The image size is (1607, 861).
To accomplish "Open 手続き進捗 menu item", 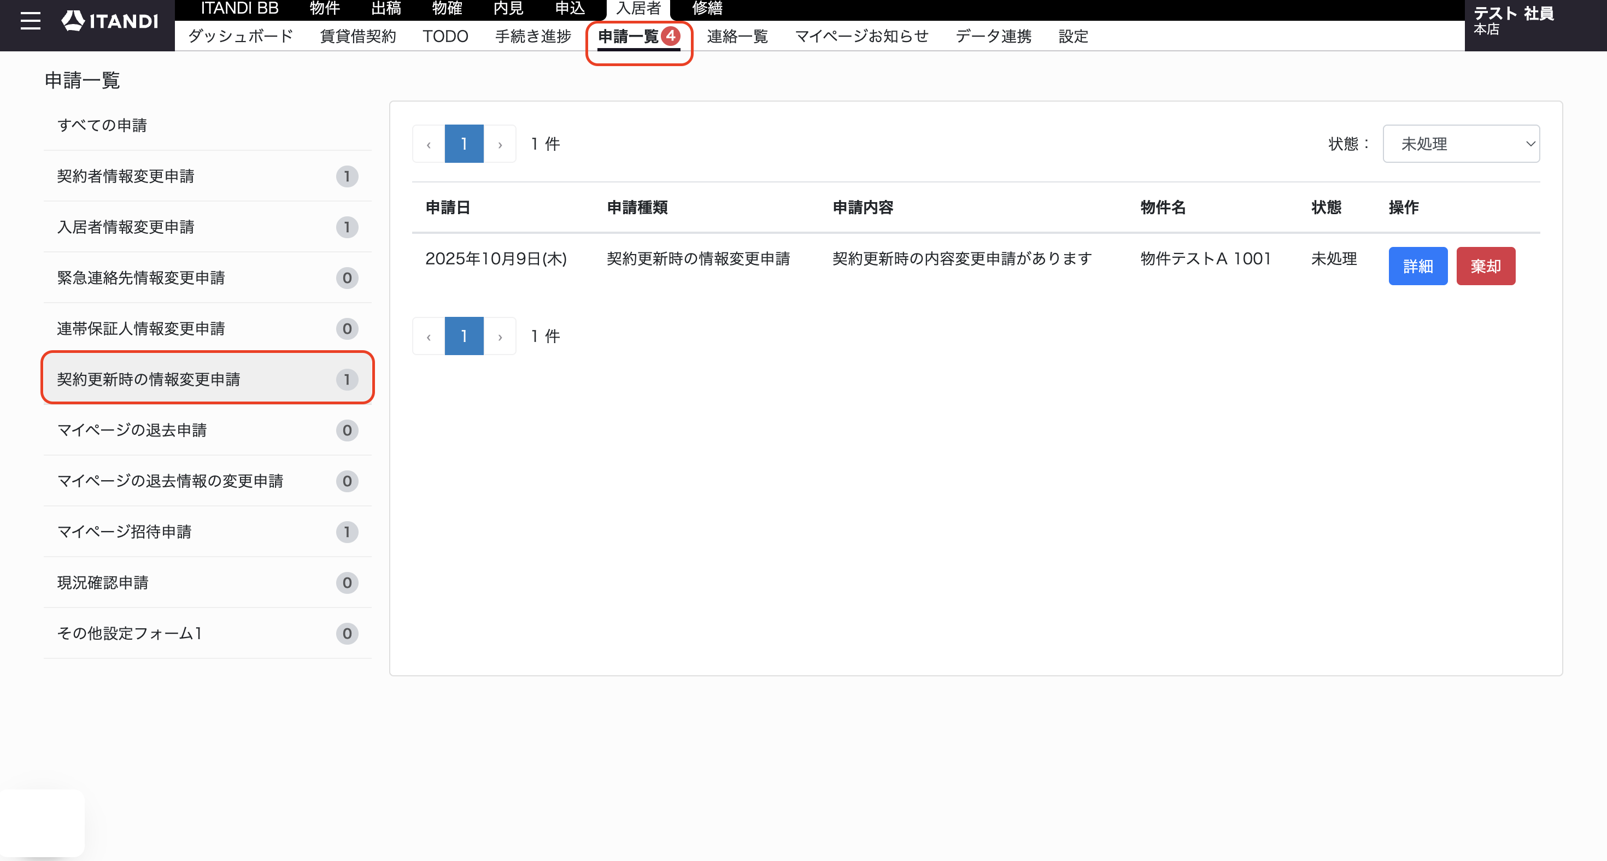I will pyautogui.click(x=533, y=36).
